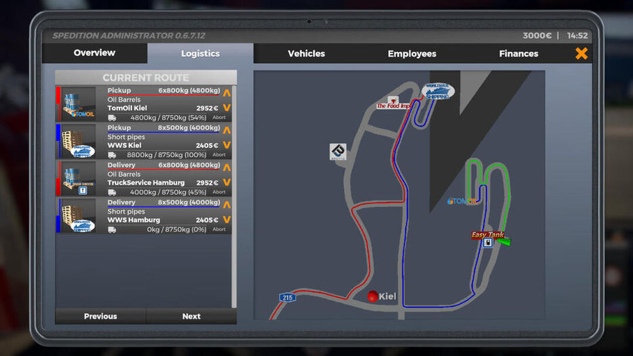Select Oil Barrels TruckService Hamburg thumbnail

[79, 179]
